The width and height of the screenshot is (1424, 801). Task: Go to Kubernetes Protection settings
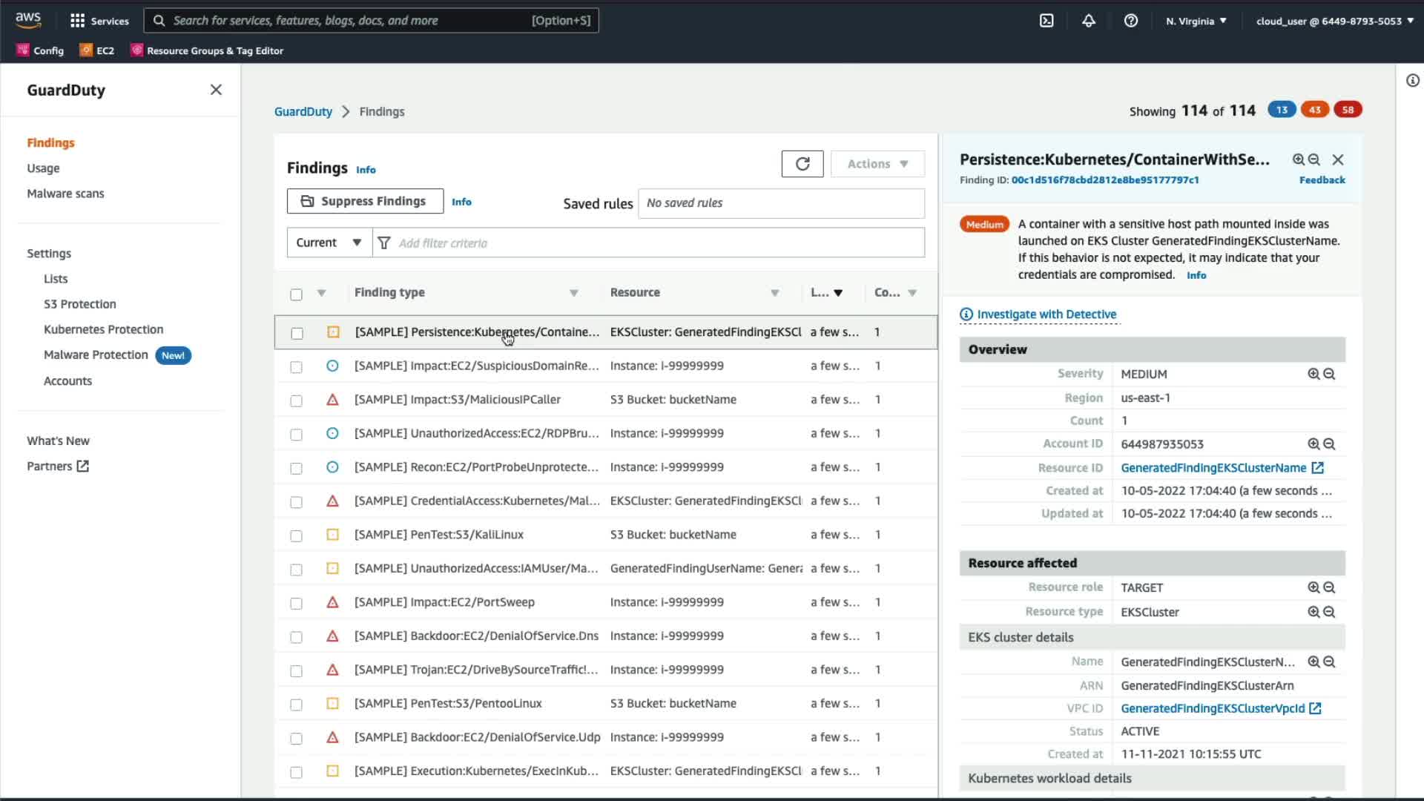(103, 329)
